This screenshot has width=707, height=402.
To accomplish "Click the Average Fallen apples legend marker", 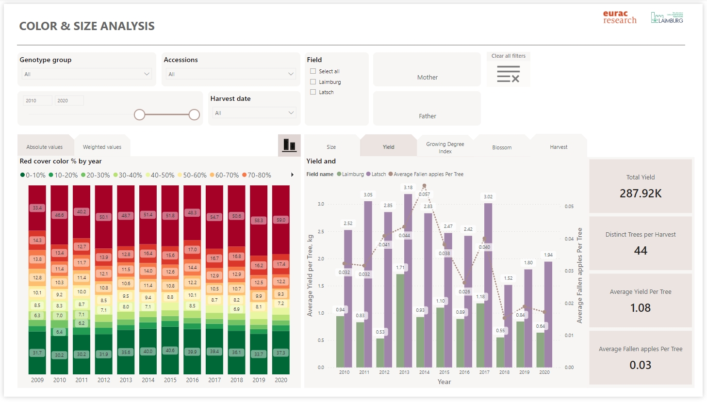I will tap(391, 174).
